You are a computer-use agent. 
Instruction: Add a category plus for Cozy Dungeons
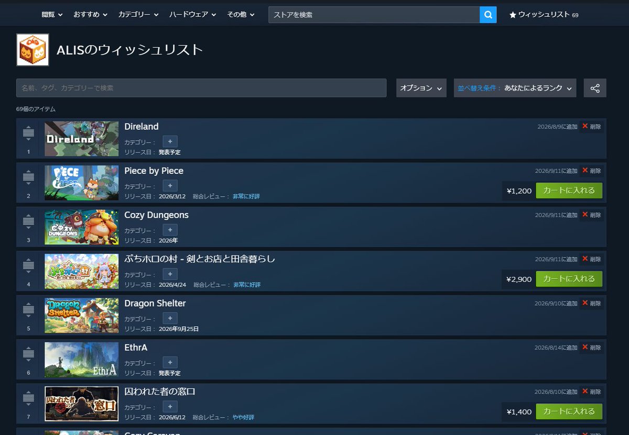click(x=170, y=230)
